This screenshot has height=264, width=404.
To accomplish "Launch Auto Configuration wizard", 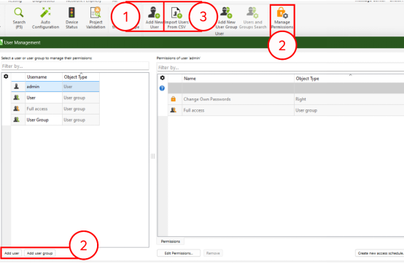I will point(45,18).
